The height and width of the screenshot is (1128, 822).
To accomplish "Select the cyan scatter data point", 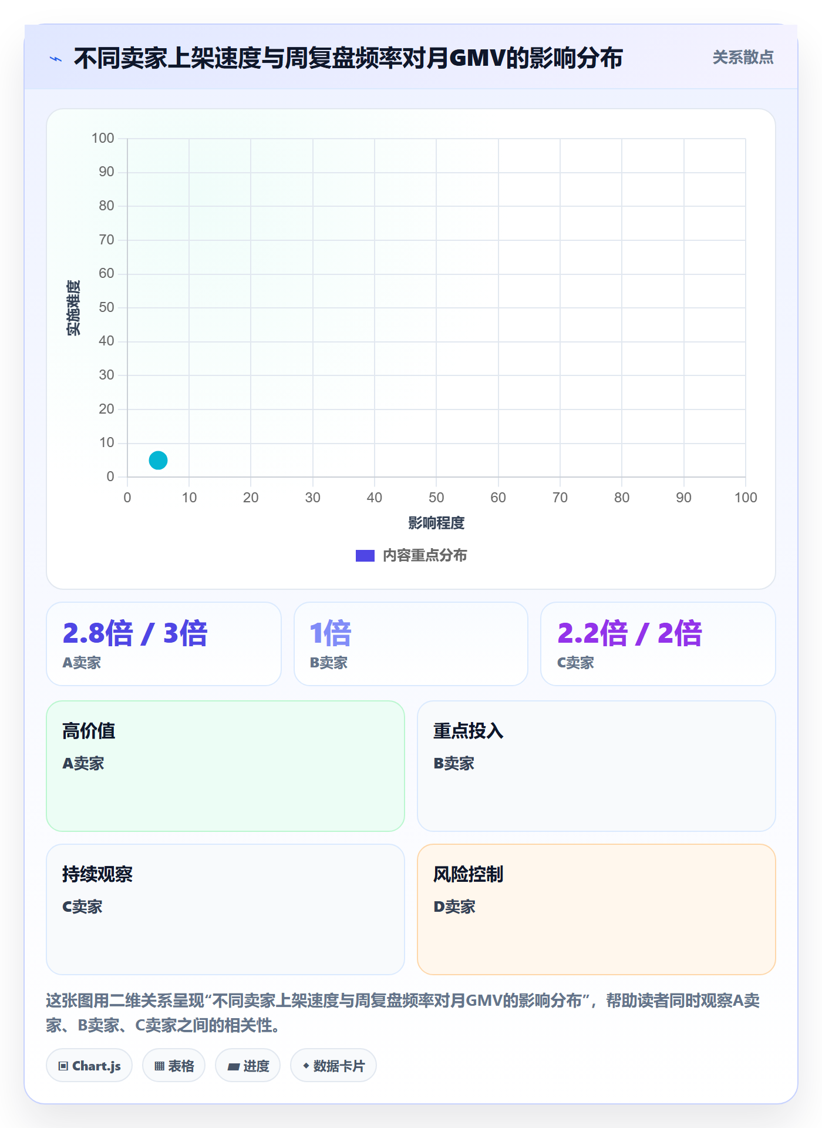I will [158, 460].
